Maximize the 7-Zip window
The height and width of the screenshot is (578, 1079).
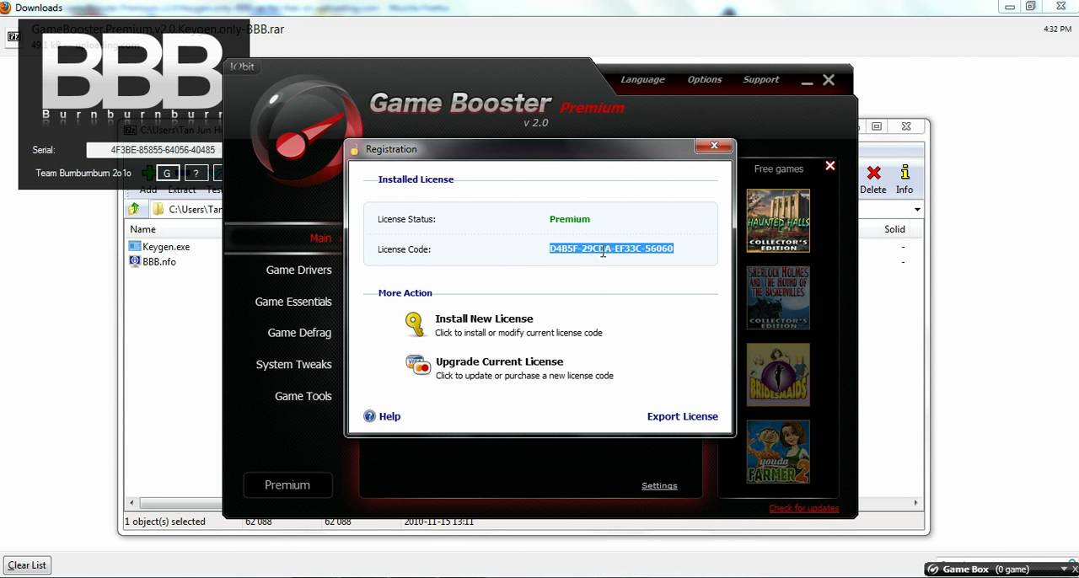click(877, 126)
